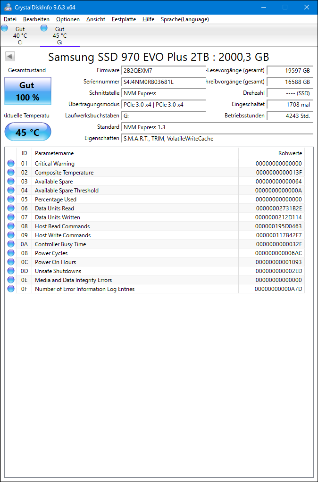318x482 pixels.
Task: Switch to the G: drive tab
Action: pos(59,35)
